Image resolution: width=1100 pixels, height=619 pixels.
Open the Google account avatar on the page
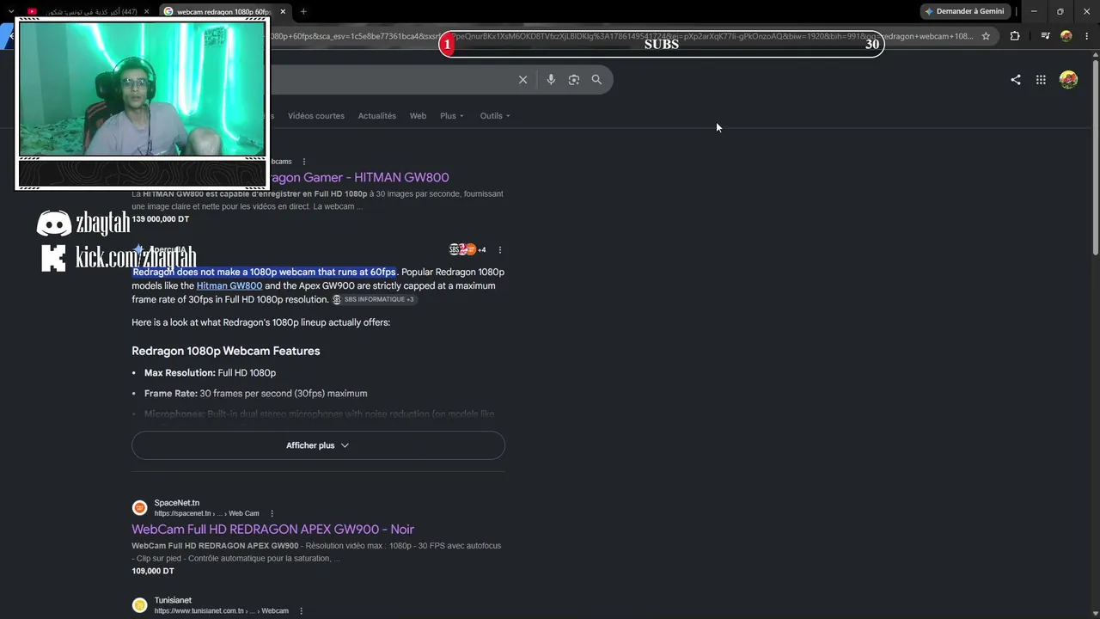1068,80
